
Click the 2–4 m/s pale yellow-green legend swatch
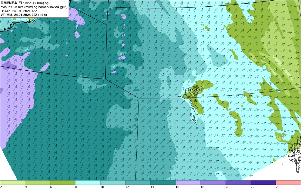[x=12, y=183]
